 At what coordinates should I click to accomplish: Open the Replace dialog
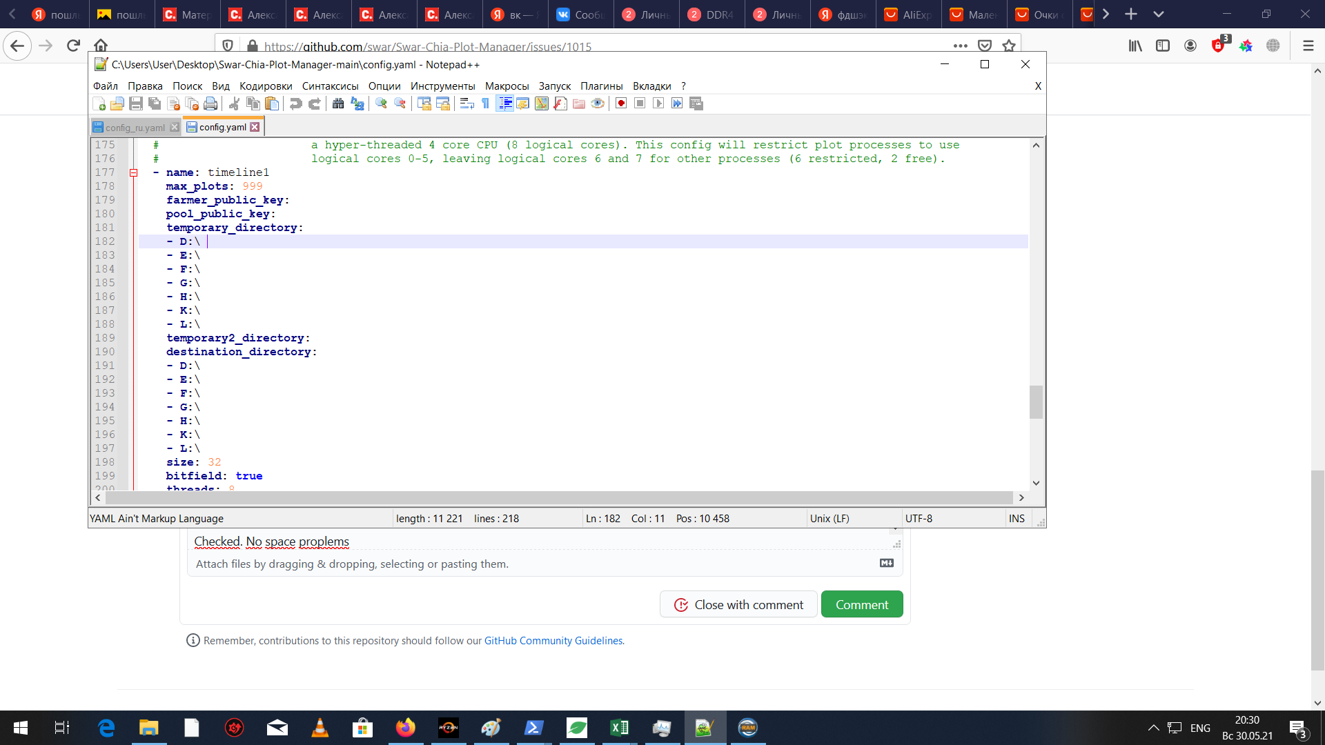tap(357, 103)
